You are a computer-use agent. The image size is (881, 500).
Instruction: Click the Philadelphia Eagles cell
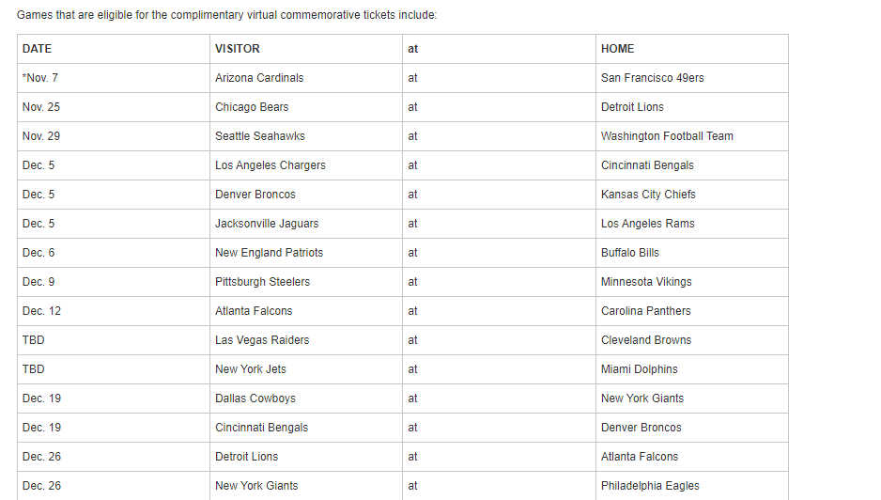[x=691, y=486]
